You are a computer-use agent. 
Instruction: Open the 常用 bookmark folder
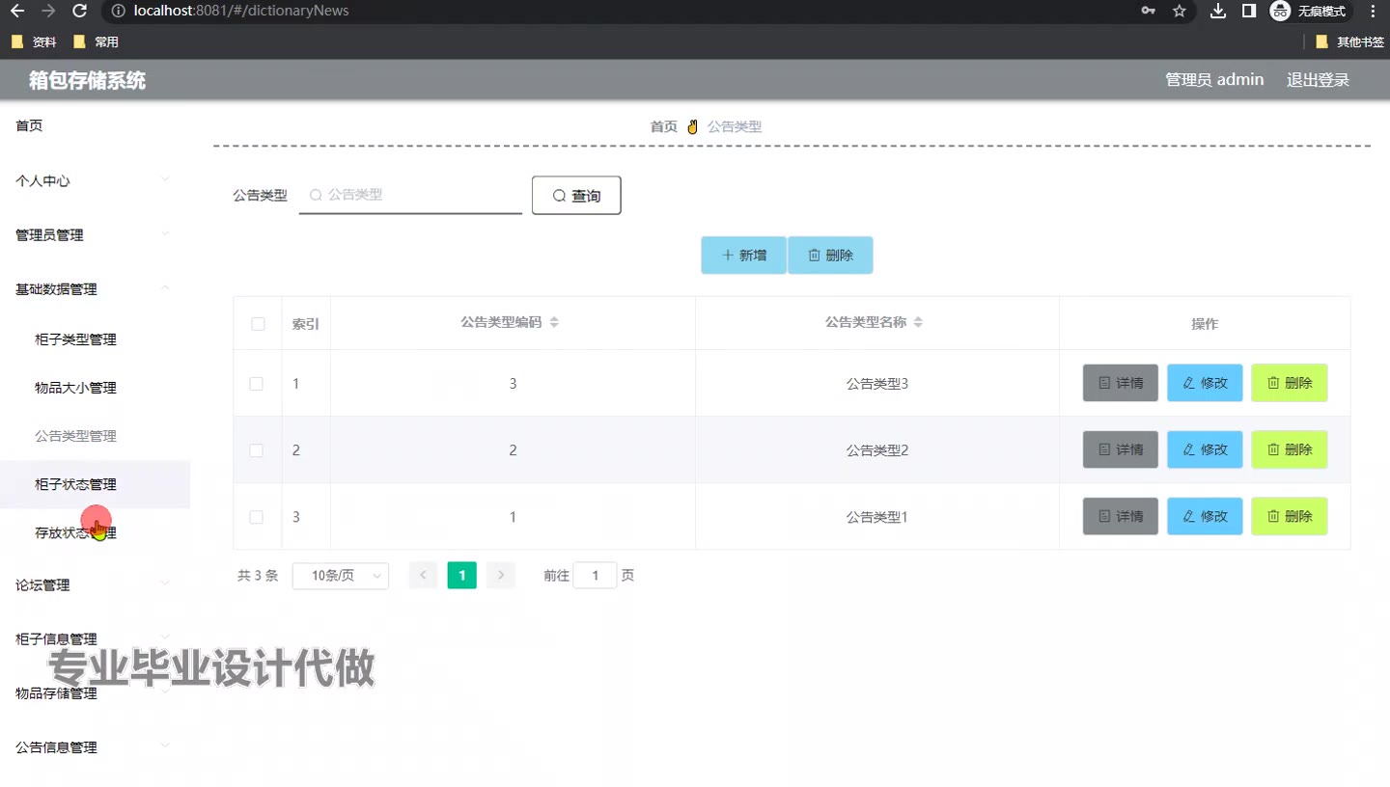tap(96, 42)
